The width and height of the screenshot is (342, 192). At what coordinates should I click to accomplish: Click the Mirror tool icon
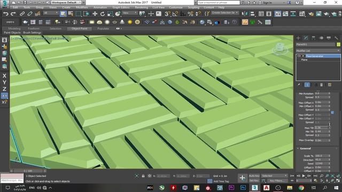point(245,14)
